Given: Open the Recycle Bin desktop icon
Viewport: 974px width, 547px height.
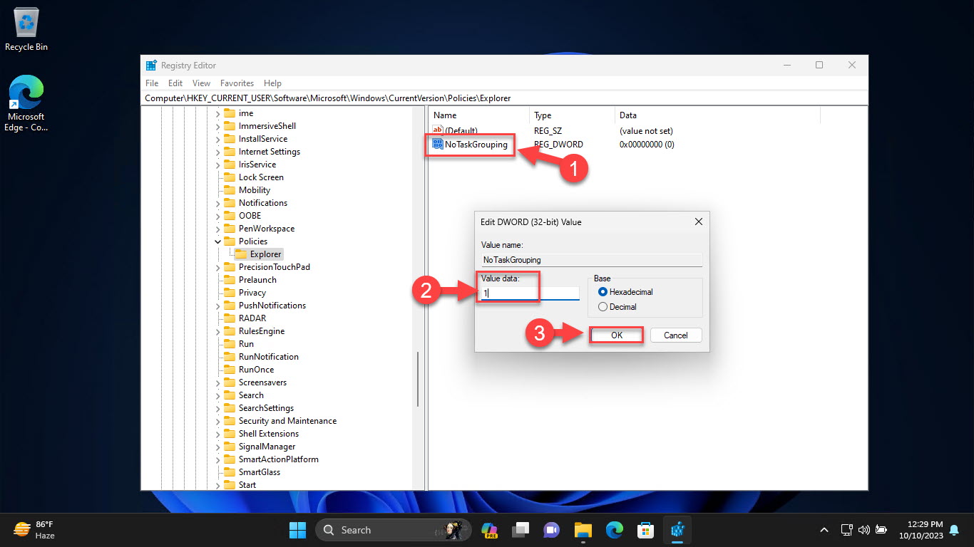Looking at the screenshot, I should pyautogui.click(x=26, y=30).
